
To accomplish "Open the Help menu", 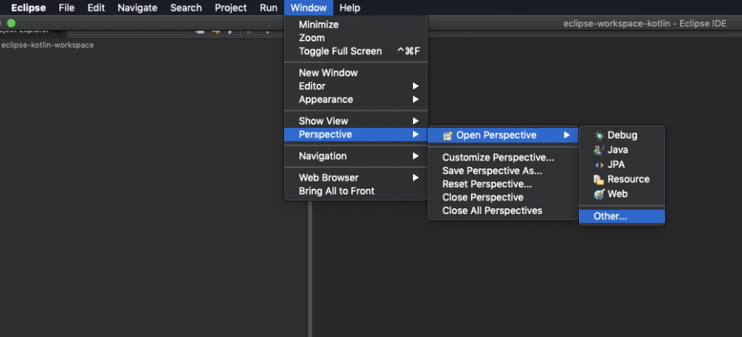I will pyautogui.click(x=349, y=8).
